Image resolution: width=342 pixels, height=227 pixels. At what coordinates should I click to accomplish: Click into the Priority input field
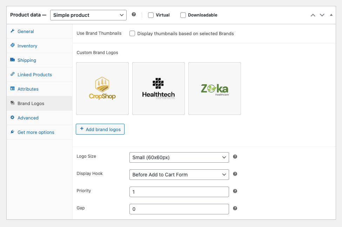pos(179,192)
